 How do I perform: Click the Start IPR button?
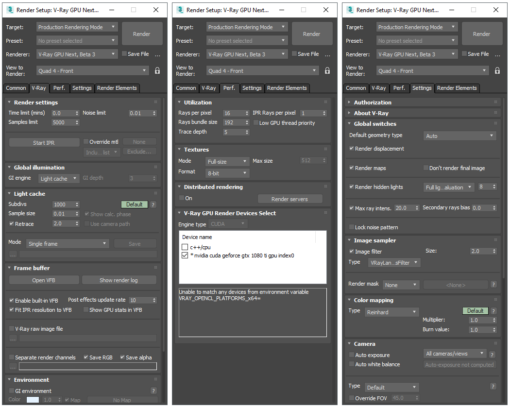pos(44,142)
